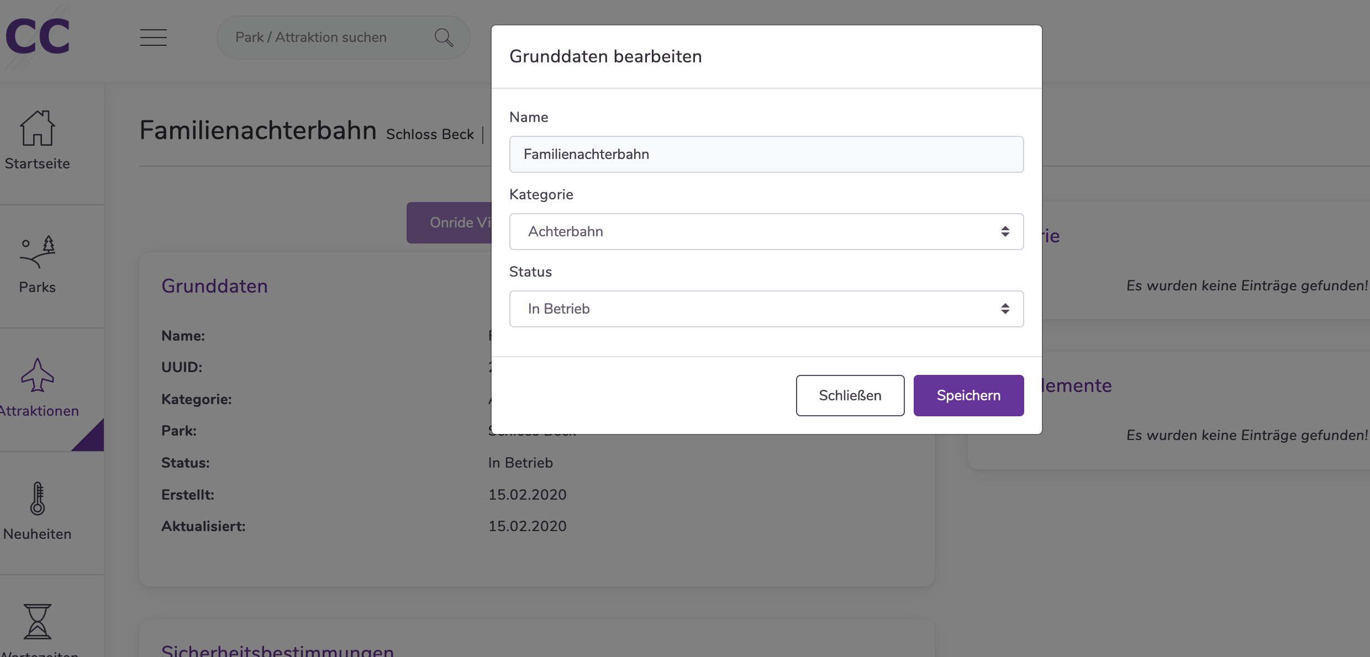The image size is (1370, 657).
Task: Go to Parks in the sidebar
Action: point(38,267)
